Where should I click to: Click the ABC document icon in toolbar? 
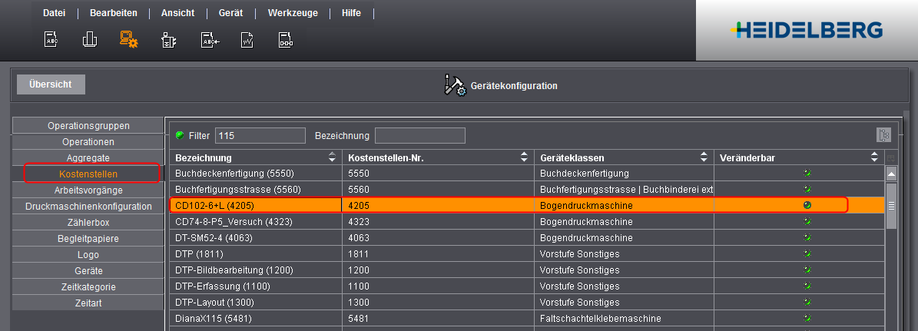coord(51,40)
